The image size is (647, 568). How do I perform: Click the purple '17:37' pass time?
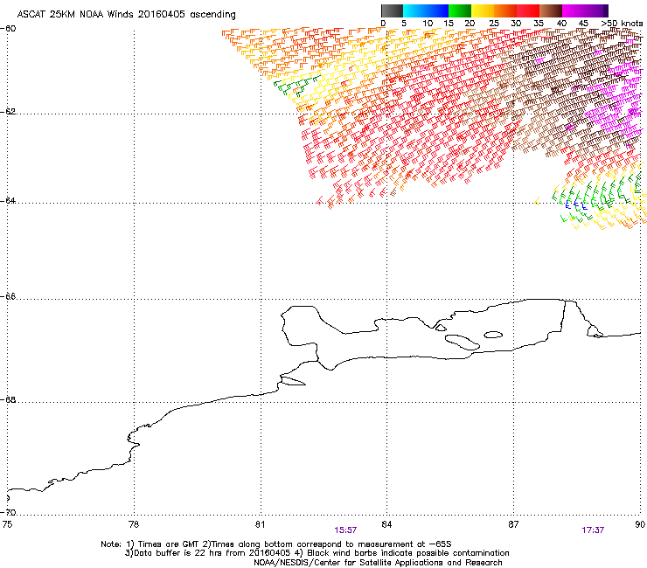593,530
